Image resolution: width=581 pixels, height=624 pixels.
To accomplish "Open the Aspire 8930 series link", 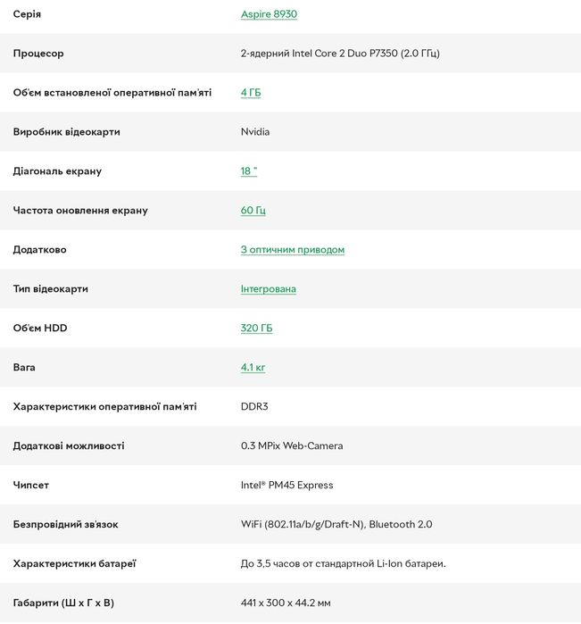I will (x=269, y=14).
